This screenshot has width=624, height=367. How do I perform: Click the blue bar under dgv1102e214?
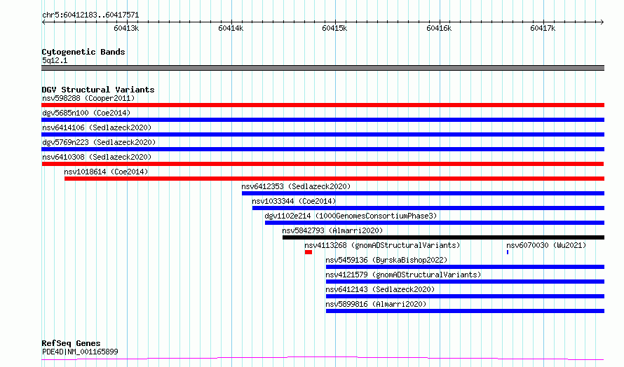pos(435,223)
